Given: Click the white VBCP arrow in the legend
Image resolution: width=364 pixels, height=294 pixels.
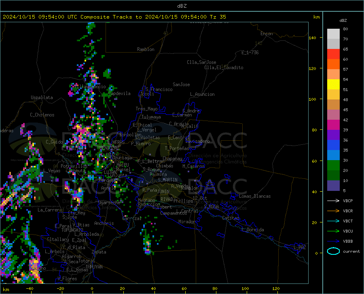Looking at the screenshot, I should tap(333, 201).
